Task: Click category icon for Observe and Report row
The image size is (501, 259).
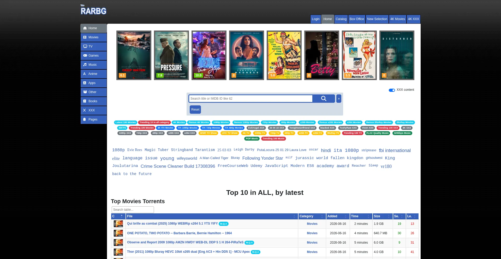Action: pyautogui.click(x=118, y=243)
